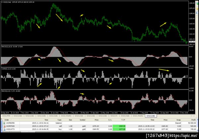
Task: Click the buy order icon beside 143014773
Action: tap(4, 129)
